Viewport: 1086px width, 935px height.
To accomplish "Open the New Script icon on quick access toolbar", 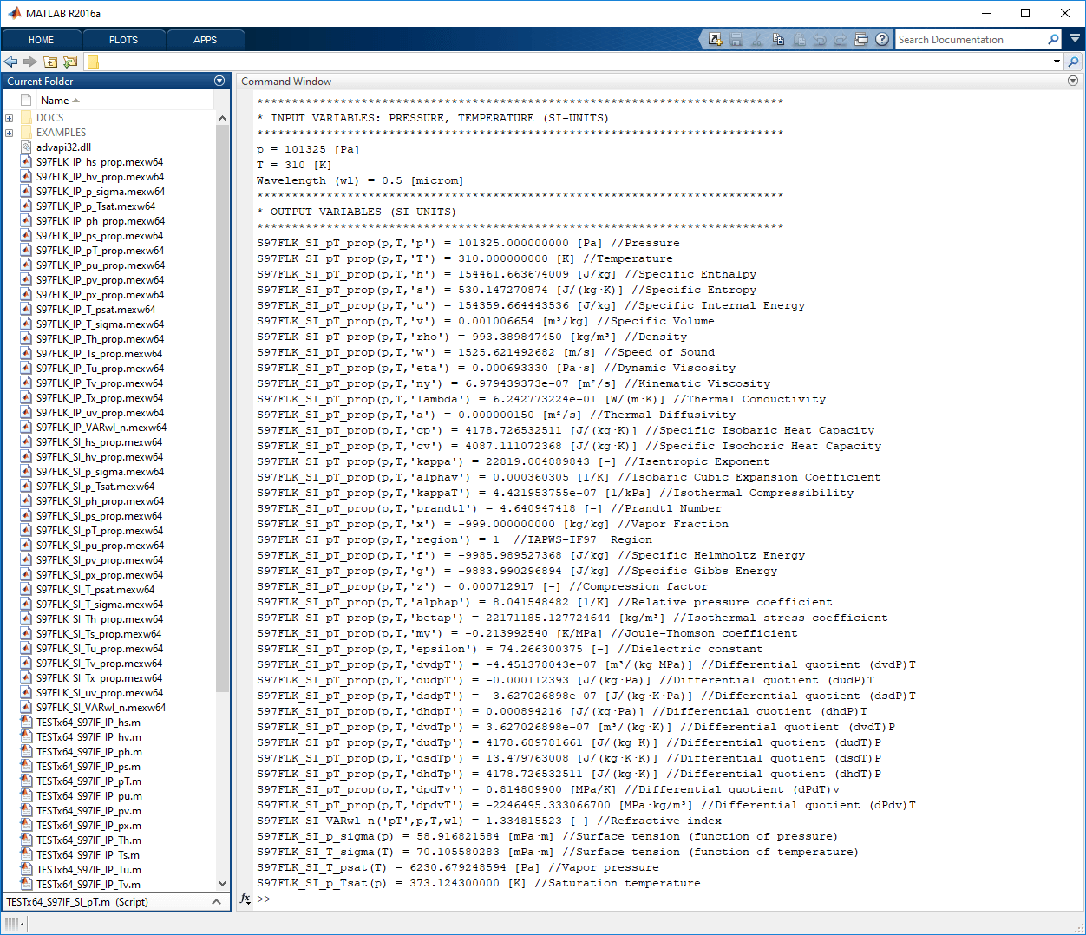I will tap(715, 39).
